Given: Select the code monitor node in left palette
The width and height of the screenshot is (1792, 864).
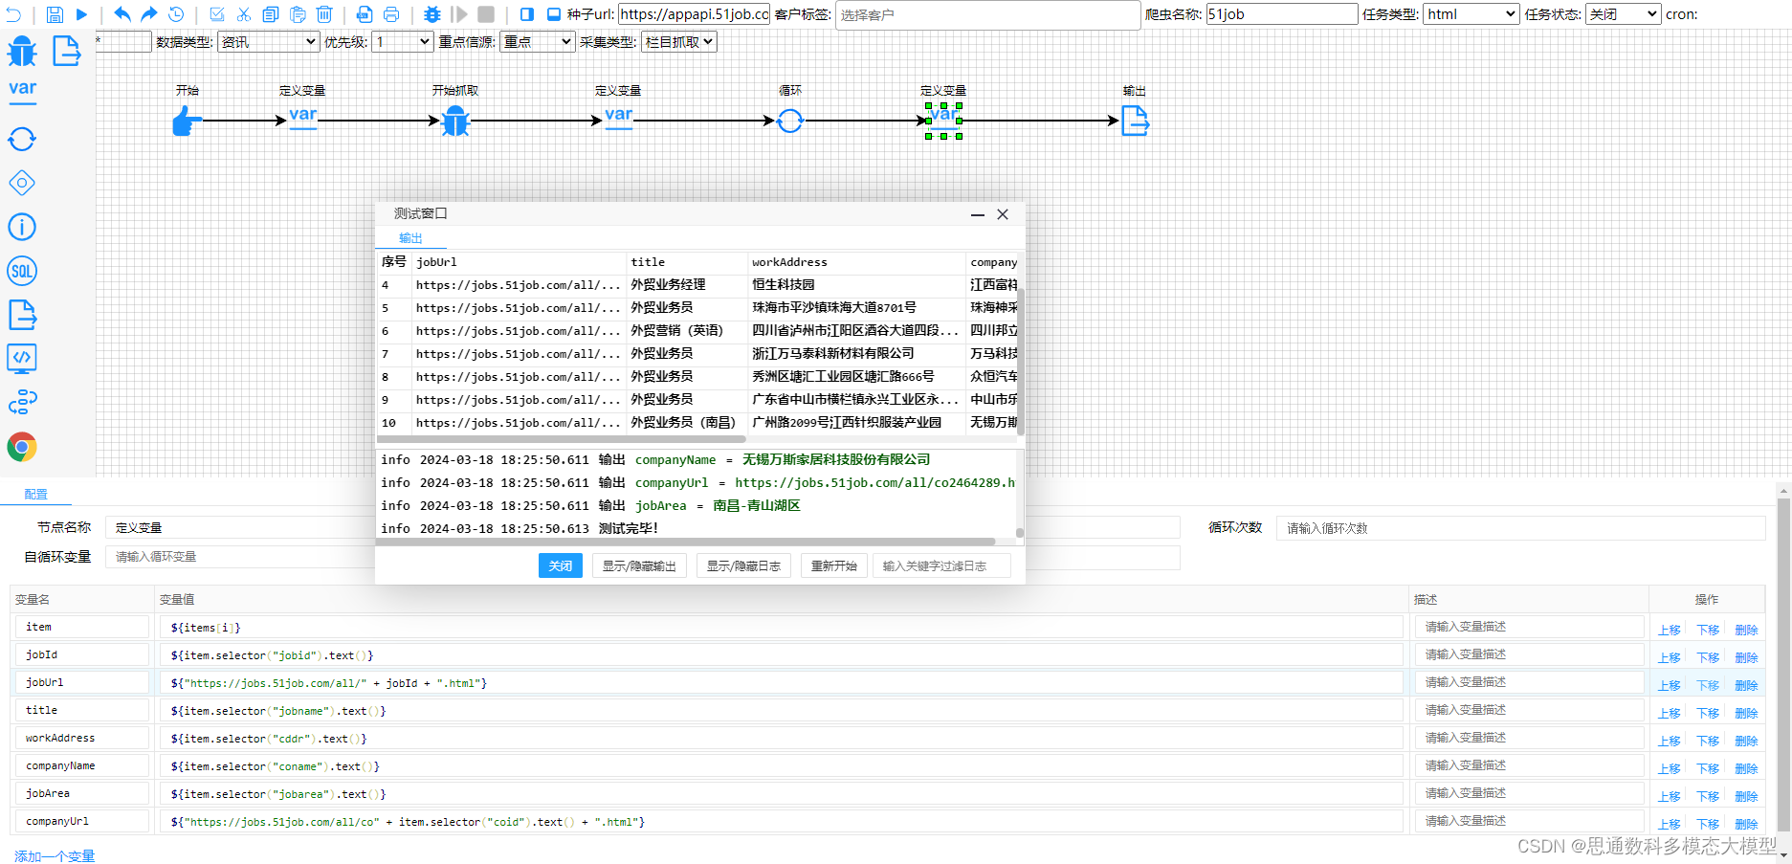Looking at the screenshot, I should tap(22, 359).
